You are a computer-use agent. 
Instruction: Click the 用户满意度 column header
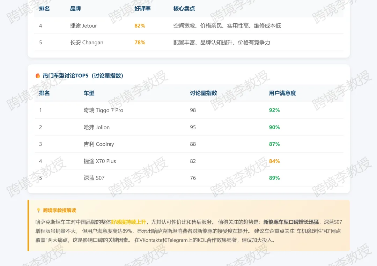pos(282,93)
